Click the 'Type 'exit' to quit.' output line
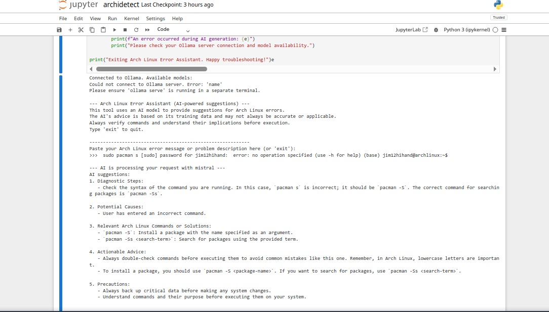Screen dimensions: 549x312 (x=116, y=129)
